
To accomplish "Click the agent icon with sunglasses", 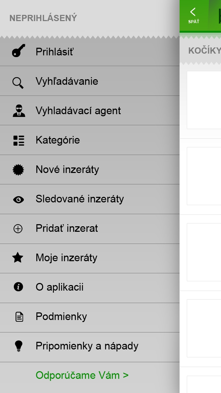I will pos(19,111).
